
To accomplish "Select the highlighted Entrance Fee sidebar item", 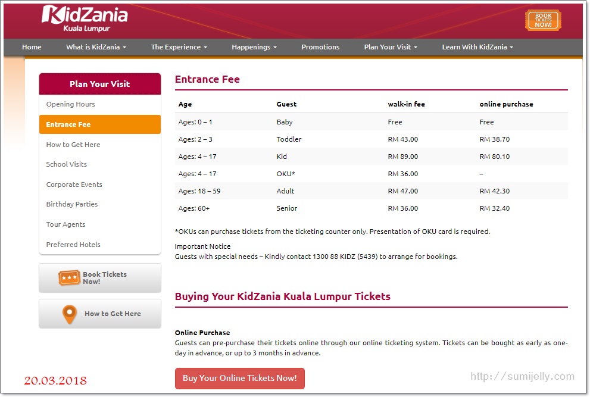I will (68, 124).
